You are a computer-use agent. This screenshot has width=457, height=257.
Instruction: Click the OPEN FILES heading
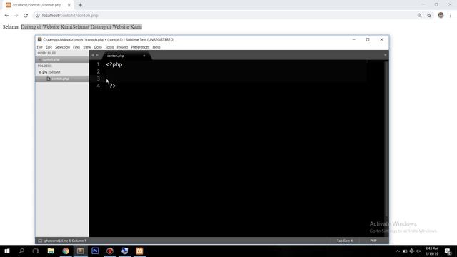click(x=46, y=53)
